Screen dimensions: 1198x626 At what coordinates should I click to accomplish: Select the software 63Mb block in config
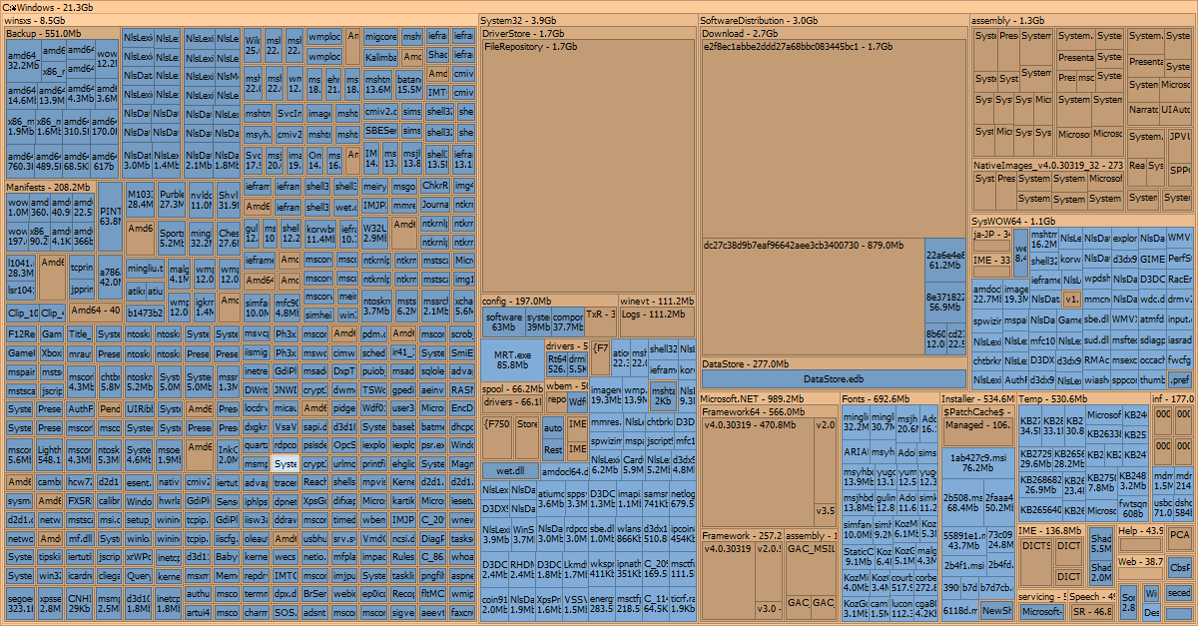tap(503, 320)
